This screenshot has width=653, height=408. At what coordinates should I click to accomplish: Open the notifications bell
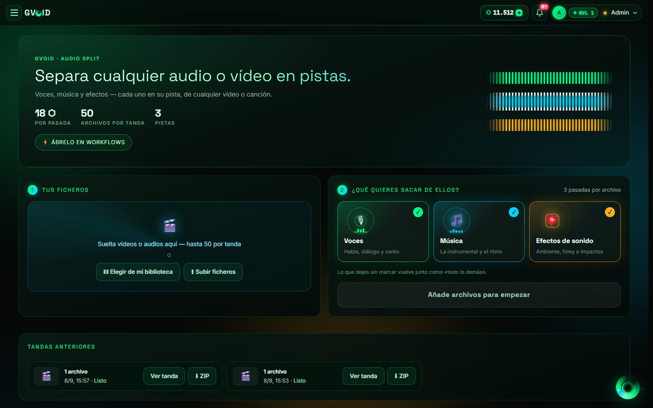click(x=540, y=13)
